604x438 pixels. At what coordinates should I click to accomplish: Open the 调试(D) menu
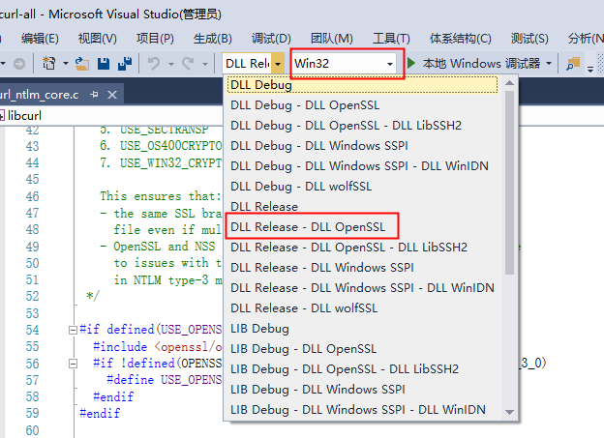271,39
